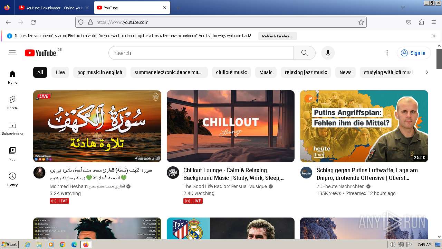Filter by the Live chip
The image size is (442, 249).
pyautogui.click(x=60, y=72)
